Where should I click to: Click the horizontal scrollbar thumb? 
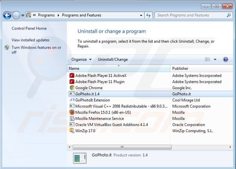pos(122,147)
